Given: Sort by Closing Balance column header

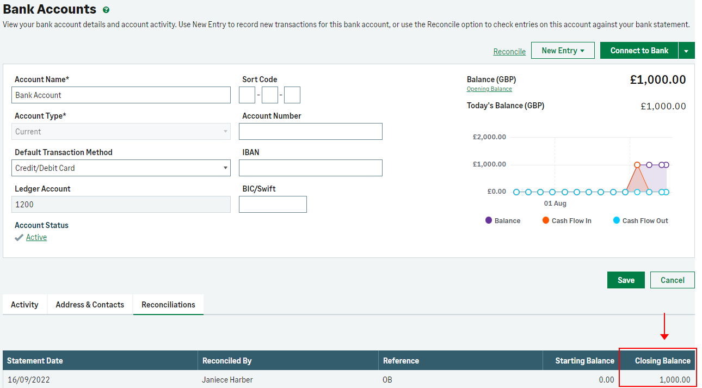Looking at the screenshot, I should pos(662,361).
